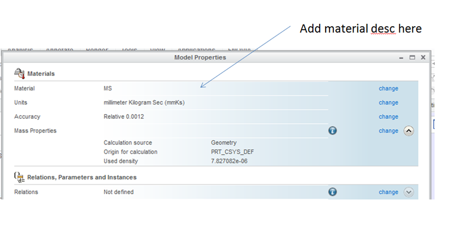455x233 pixels.
Task: Select the Relative 0.0012 accuracy value
Action: click(124, 117)
